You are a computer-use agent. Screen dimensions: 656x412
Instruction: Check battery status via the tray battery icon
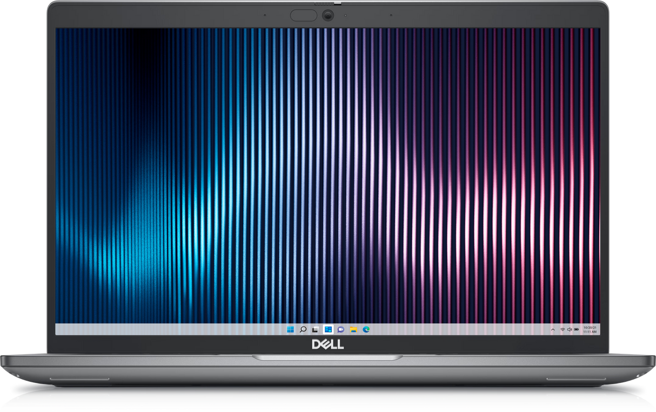576,329
